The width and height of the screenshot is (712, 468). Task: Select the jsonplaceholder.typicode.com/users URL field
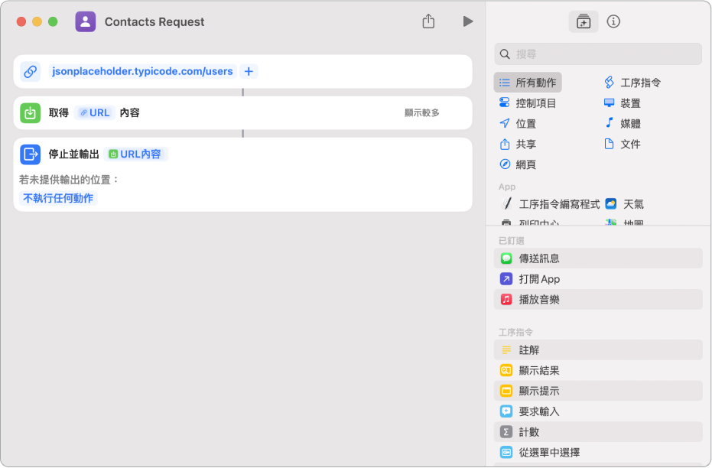pos(142,71)
